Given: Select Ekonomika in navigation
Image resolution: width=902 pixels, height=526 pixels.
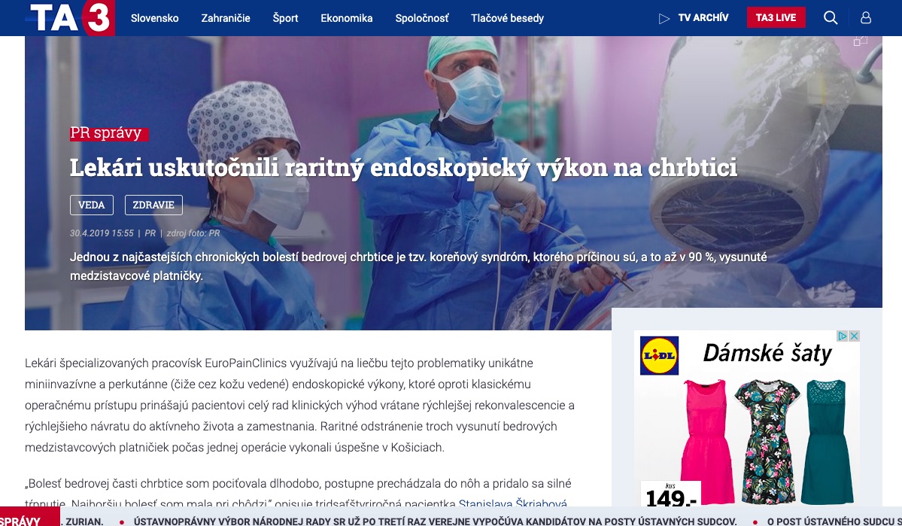Looking at the screenshot, I should point(346,18).
